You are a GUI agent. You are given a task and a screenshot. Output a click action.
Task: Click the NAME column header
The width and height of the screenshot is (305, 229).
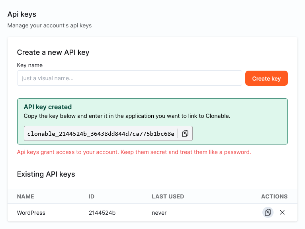(x=25, y=196)
